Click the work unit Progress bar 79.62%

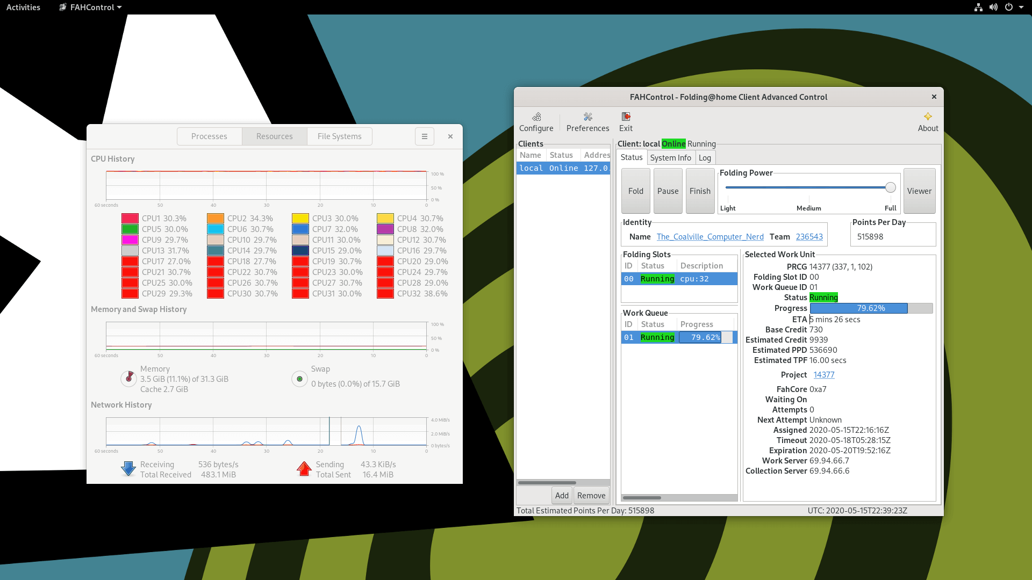[x=871, y=308]
